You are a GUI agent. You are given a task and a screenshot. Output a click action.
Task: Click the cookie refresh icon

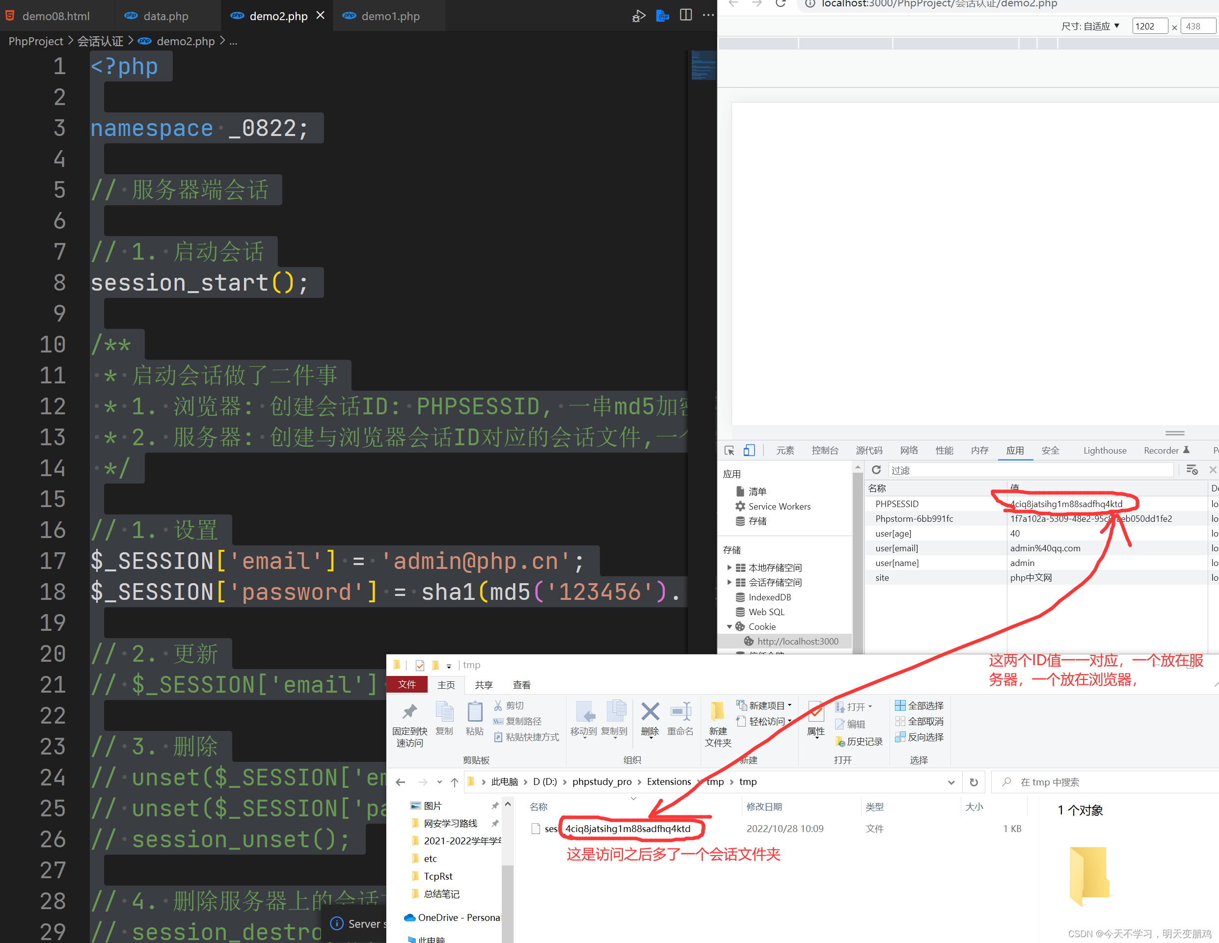pyautogui.click(x=876, y=470)
